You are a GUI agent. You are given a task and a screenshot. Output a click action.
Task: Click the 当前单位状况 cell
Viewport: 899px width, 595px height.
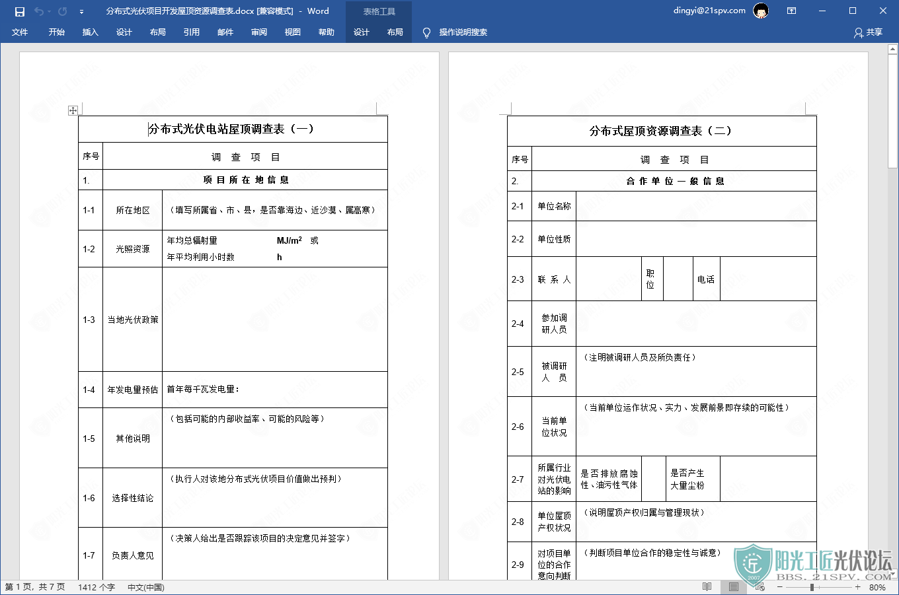point(554,427)
